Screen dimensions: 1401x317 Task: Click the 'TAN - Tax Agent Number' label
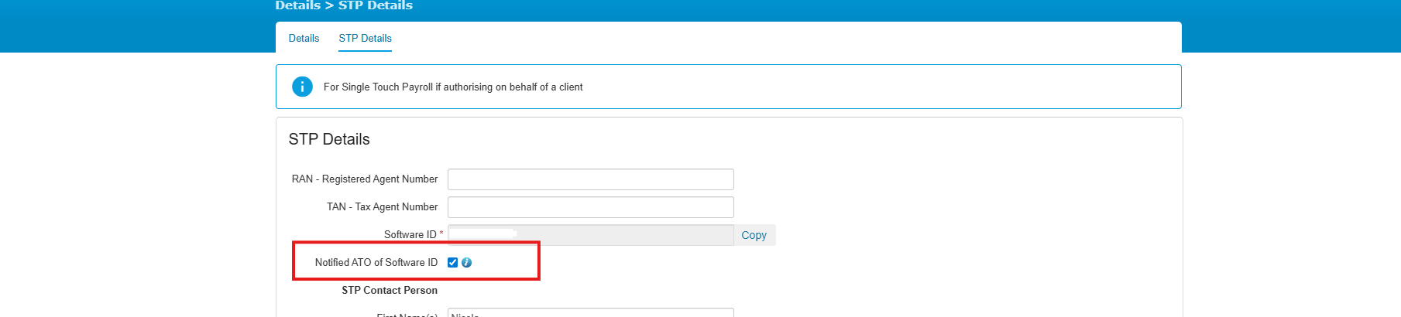(x=382, y=207)
